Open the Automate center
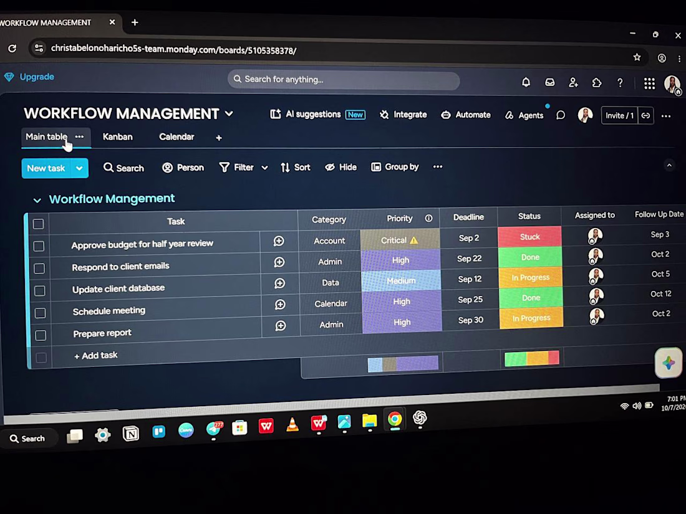The width and height of the screenshot is (686, 514). pos(466,115)
